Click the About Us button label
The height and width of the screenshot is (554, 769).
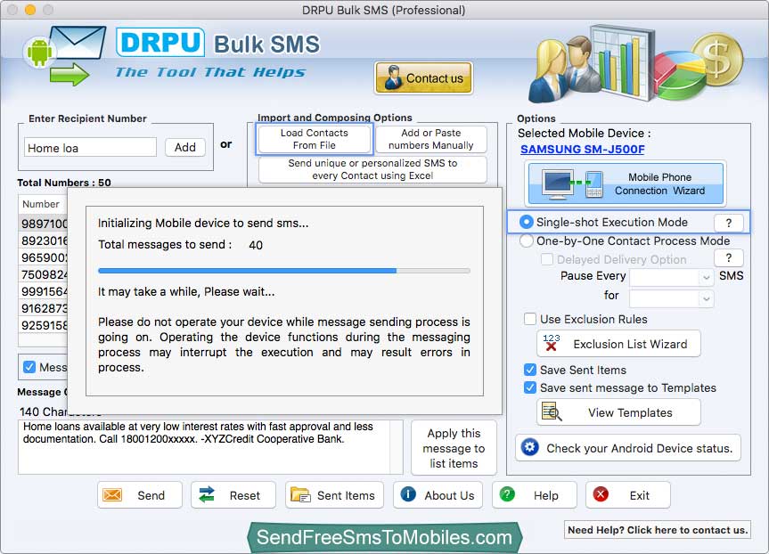coord(449,495)
